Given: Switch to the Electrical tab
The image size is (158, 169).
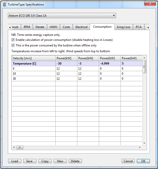Looking at the screenshot, I should pos(81,27).
